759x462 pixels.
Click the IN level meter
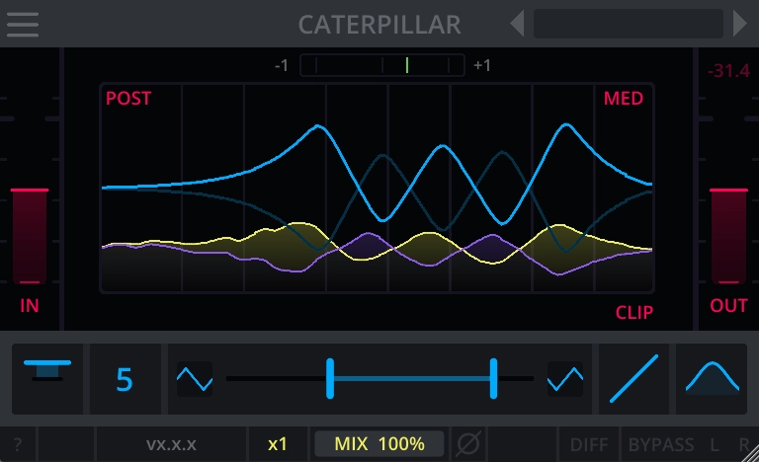(30, 236)
